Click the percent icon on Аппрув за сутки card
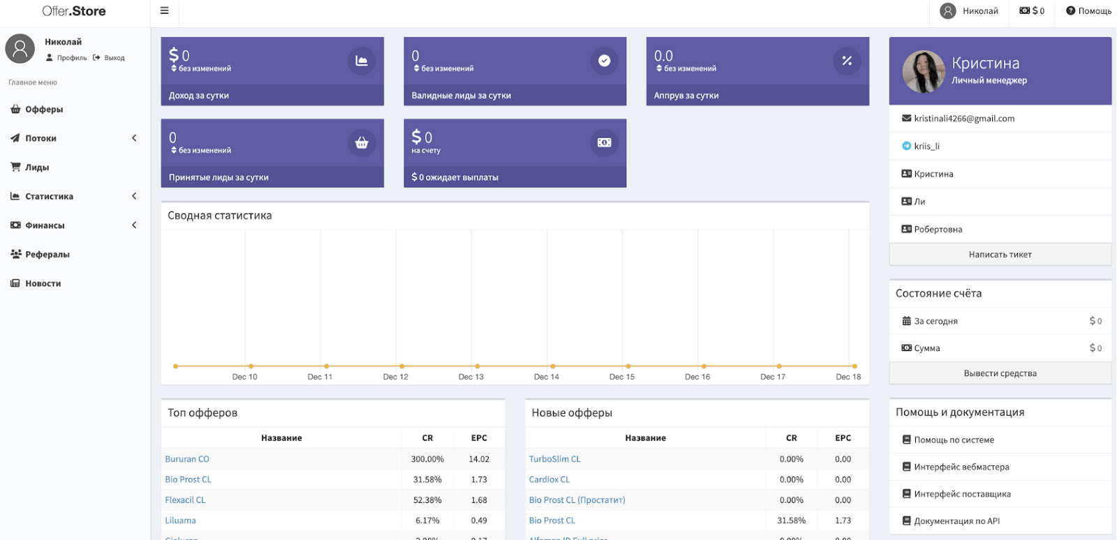The height and width of the screenshot is (540, 1117). (847, 61)
